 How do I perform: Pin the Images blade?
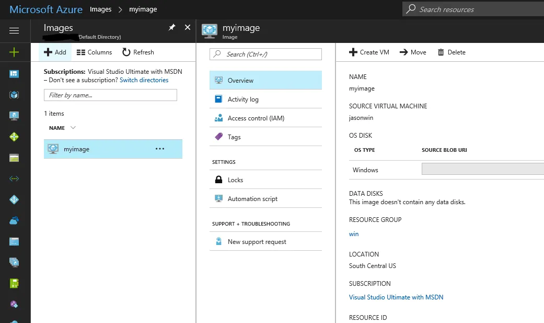pyautogui.click(x=172, y=28)
